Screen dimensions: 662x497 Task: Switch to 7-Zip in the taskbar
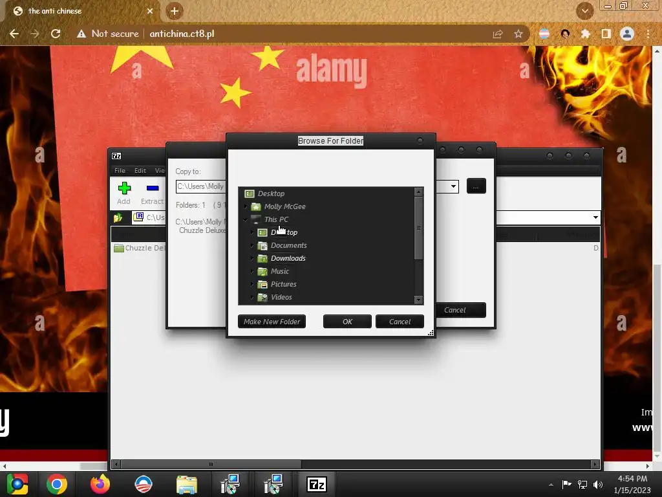(x=317, y=484)
